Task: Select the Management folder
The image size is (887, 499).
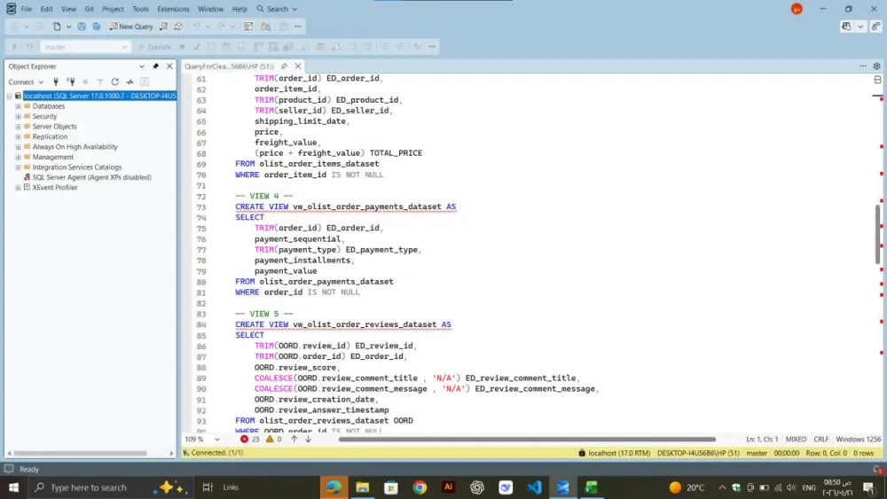Action: point(52,157)
